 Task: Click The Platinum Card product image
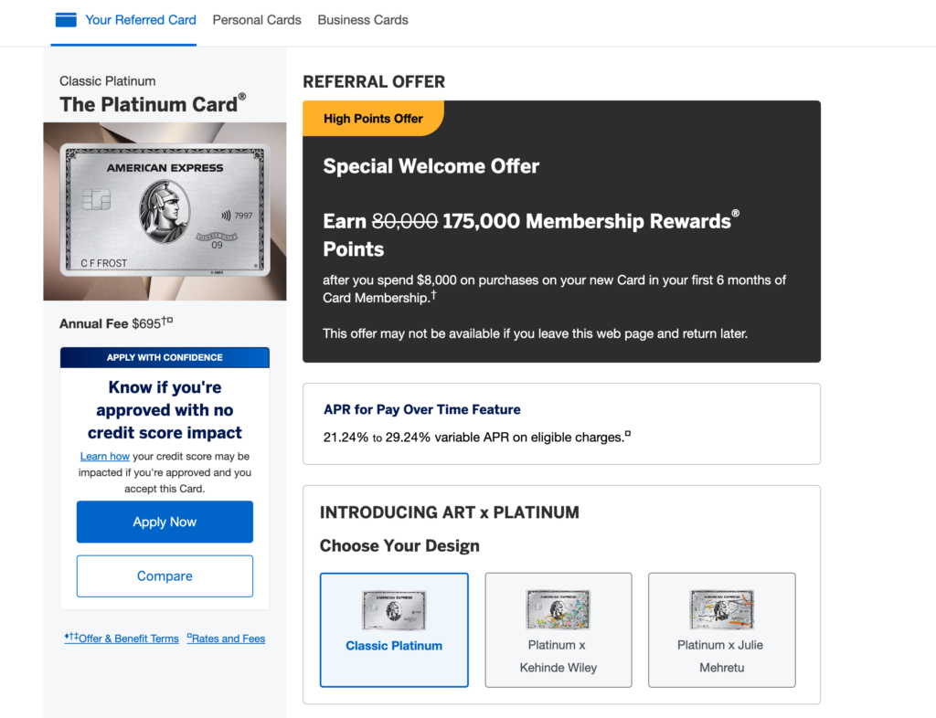point(165,211)
